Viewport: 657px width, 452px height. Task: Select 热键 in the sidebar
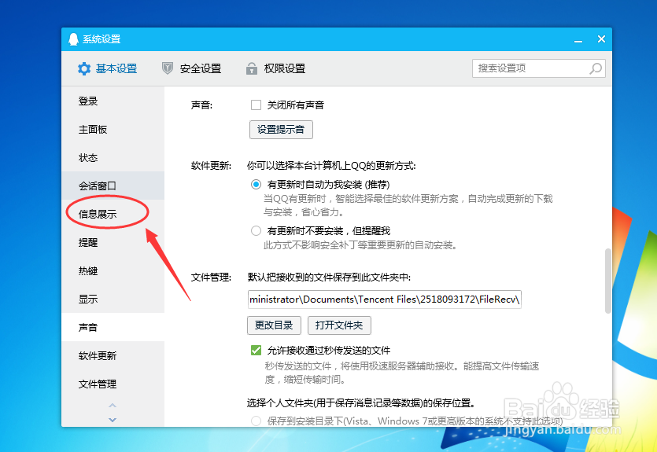pos(113,270)
